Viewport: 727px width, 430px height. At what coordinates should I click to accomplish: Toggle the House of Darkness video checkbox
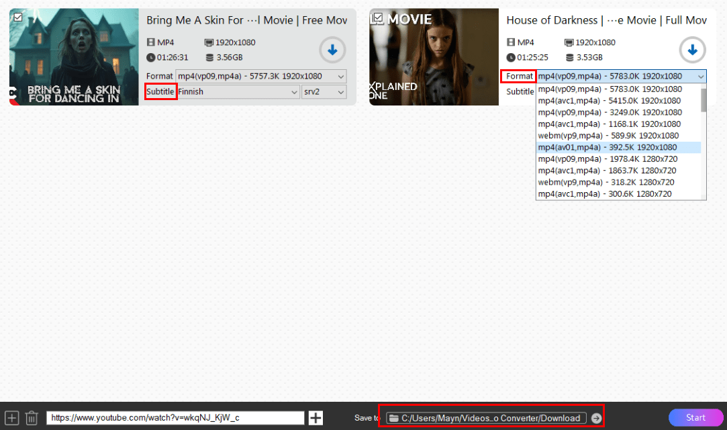(378, 17)
